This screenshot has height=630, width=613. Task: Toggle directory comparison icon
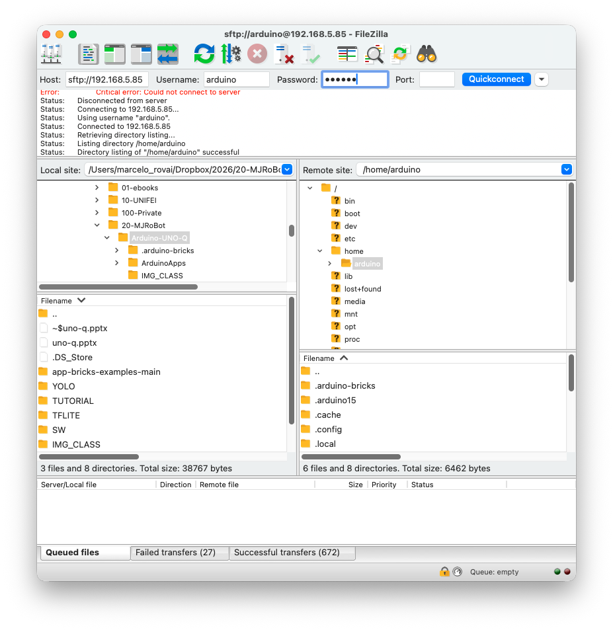(x=374, y=54)
